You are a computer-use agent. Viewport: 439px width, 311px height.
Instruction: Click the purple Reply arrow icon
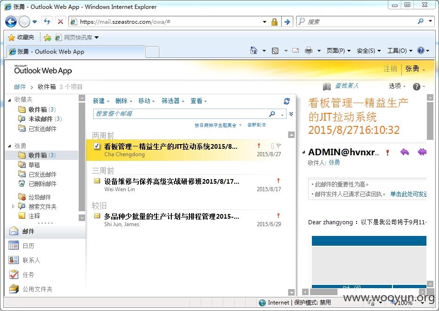click(x=405, y=152)
